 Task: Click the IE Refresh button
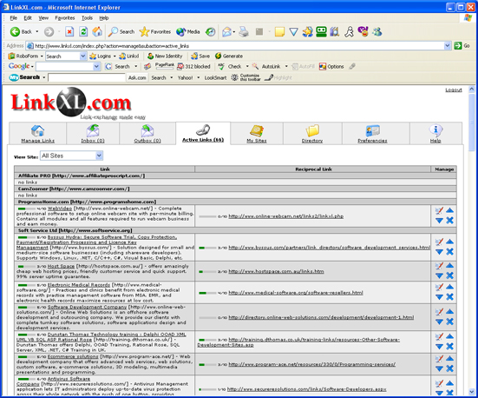tap(83, 31)
